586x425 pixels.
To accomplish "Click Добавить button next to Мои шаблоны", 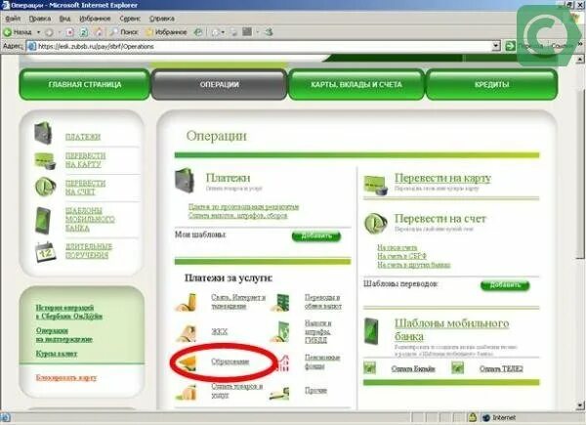I will point(316,236).
